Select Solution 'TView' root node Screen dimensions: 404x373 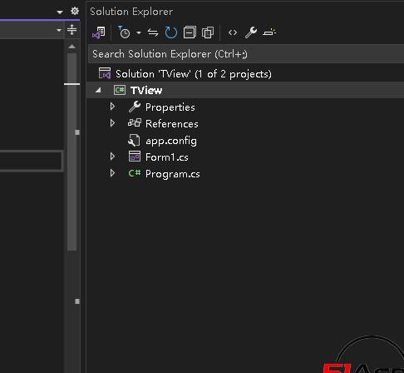pyautogui.click(x=194, y=74)
